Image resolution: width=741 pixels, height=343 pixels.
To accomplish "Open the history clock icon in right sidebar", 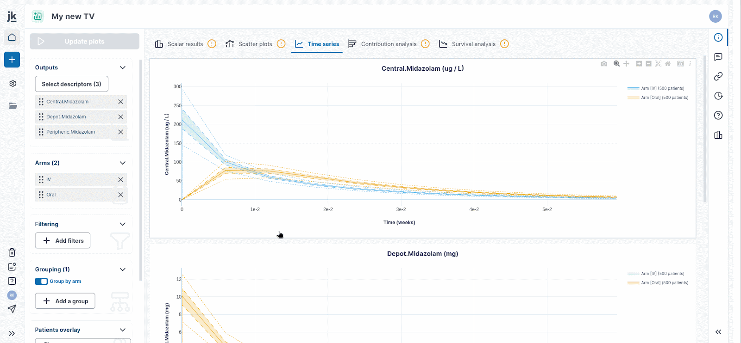I will (718, 96).
